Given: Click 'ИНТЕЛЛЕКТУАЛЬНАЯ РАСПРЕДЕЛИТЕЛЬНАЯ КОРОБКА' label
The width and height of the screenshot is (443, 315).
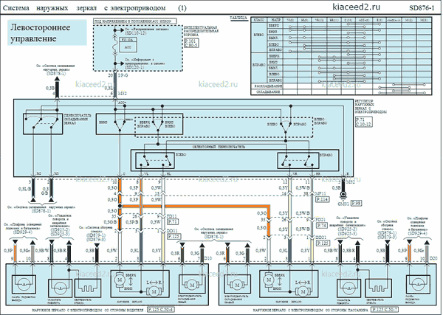Looking at the screenshot, I should pyautogui.click(x=201, y=31).
